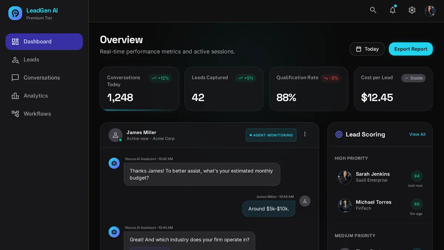The width and height of the screenshot is (444, 250).
Task: Open the Today date selector
Action: (367, 49)
